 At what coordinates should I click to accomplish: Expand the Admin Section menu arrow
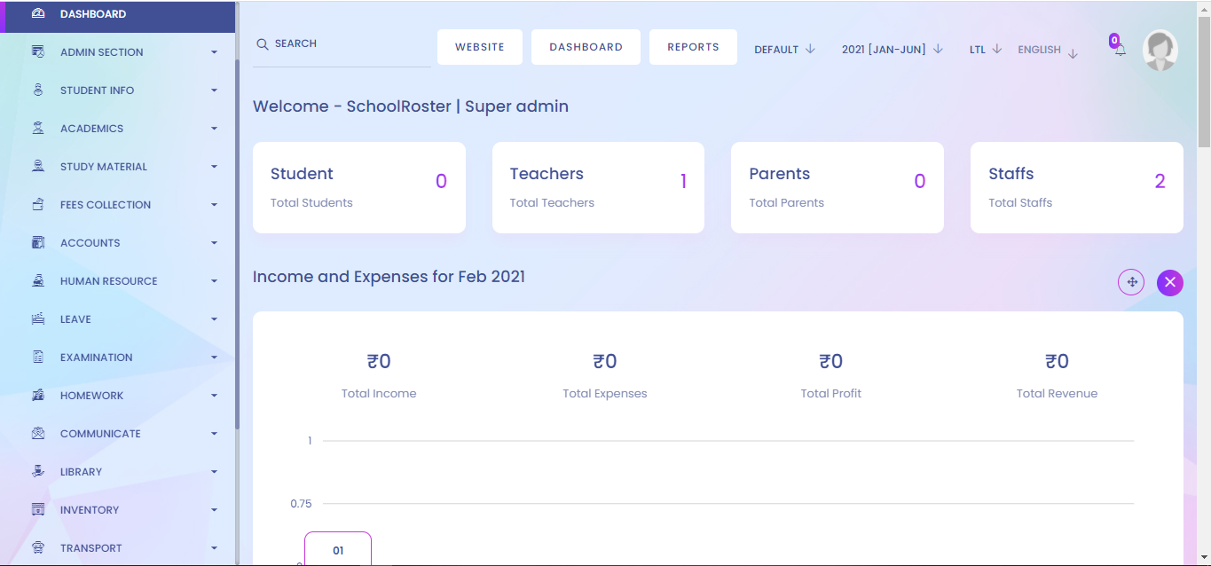tap(214, 52)
